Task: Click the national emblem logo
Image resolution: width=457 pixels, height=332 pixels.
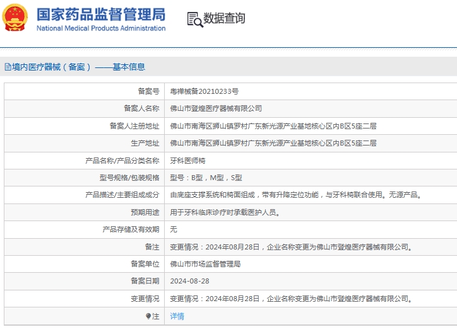Action: 15,18
